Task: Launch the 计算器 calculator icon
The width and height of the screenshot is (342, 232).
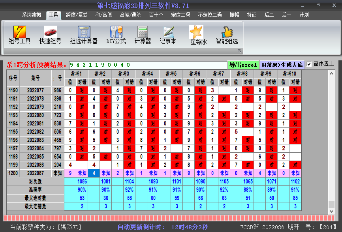Action: pos(143,35)
